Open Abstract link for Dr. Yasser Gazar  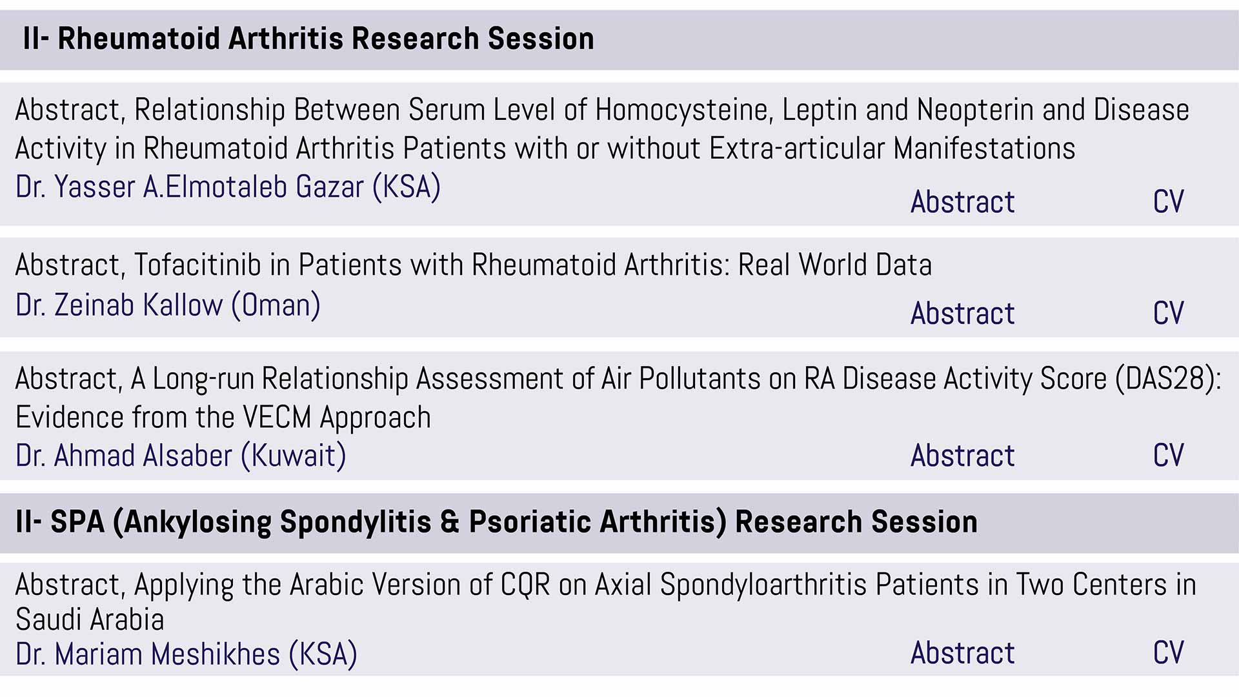click(x=962, y=202)
